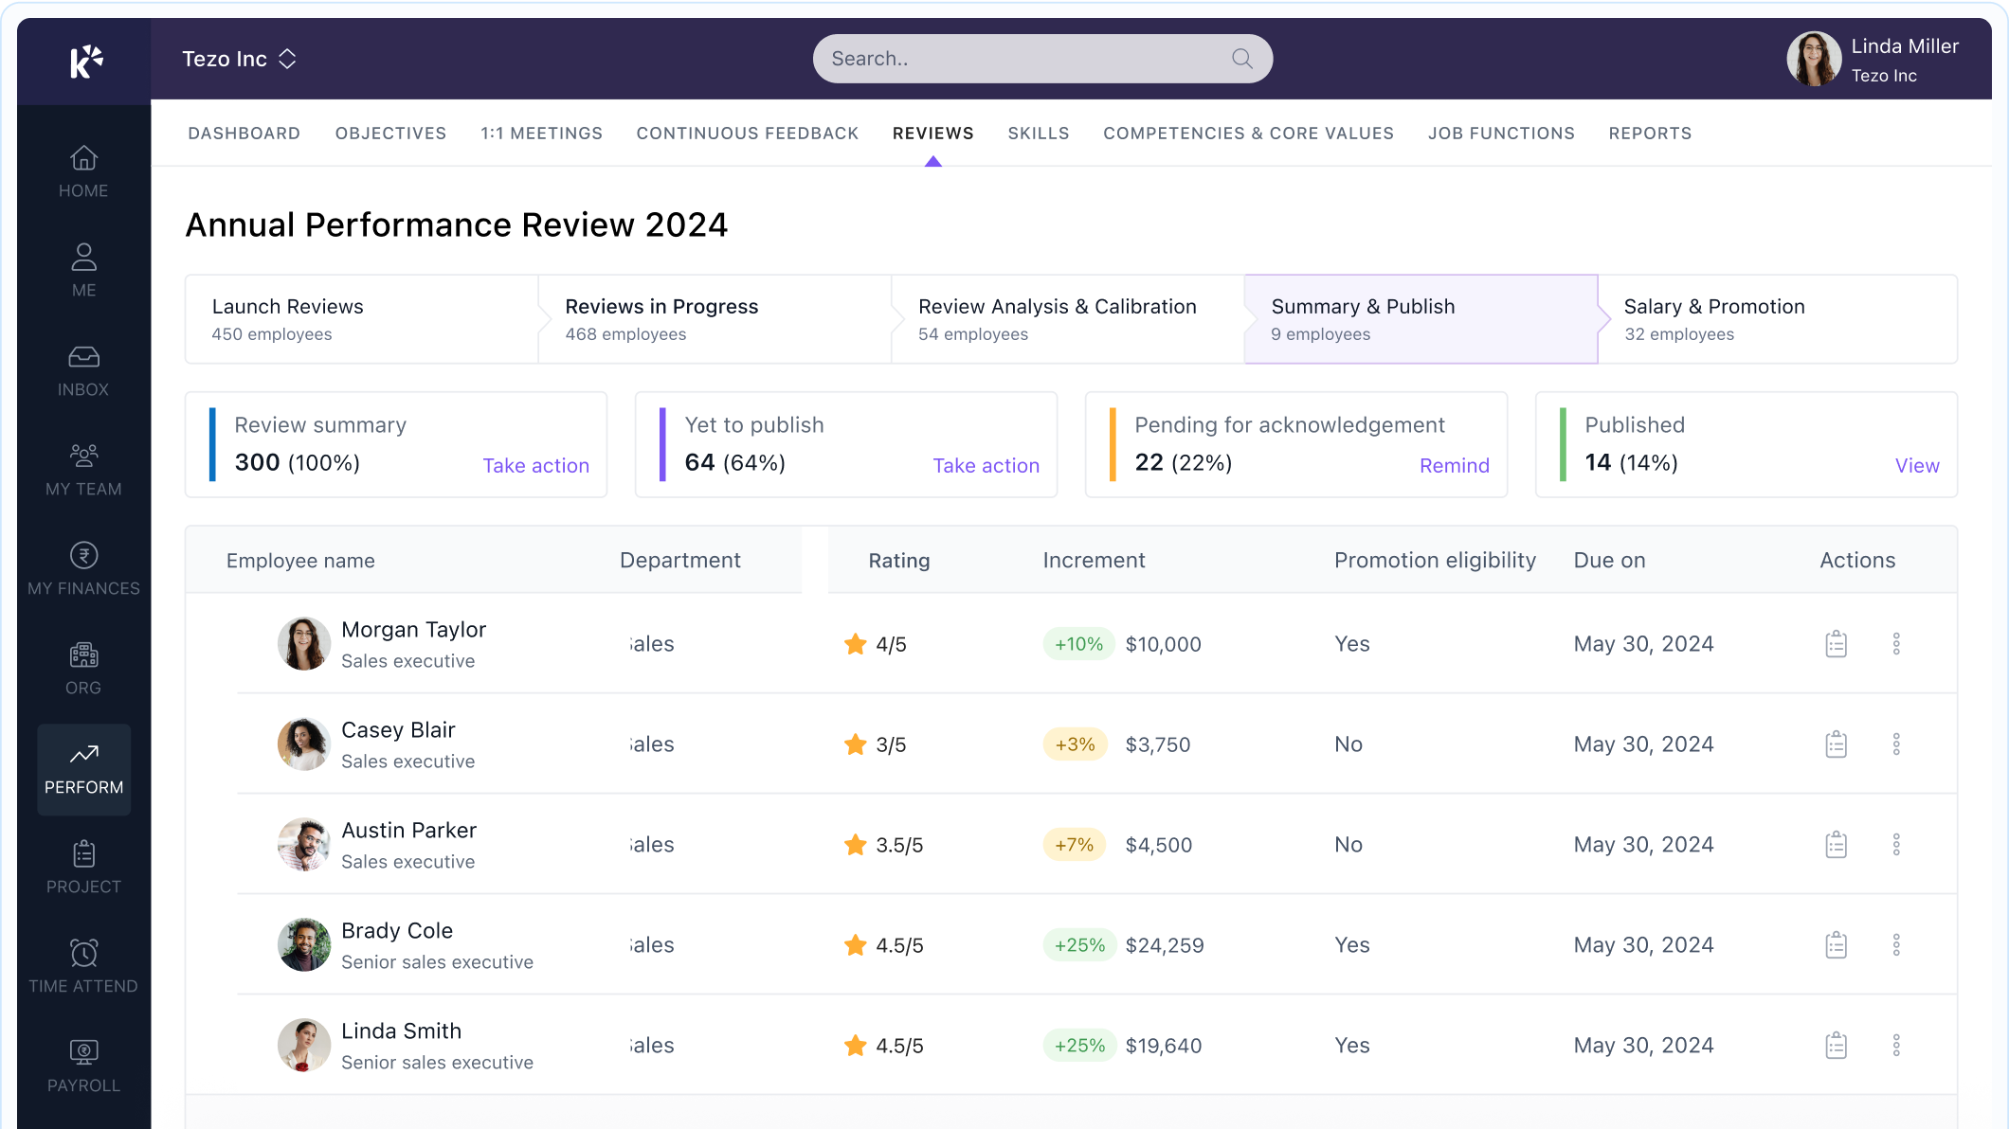Open clipboard icon for Brady Cole

(1836, 945)
